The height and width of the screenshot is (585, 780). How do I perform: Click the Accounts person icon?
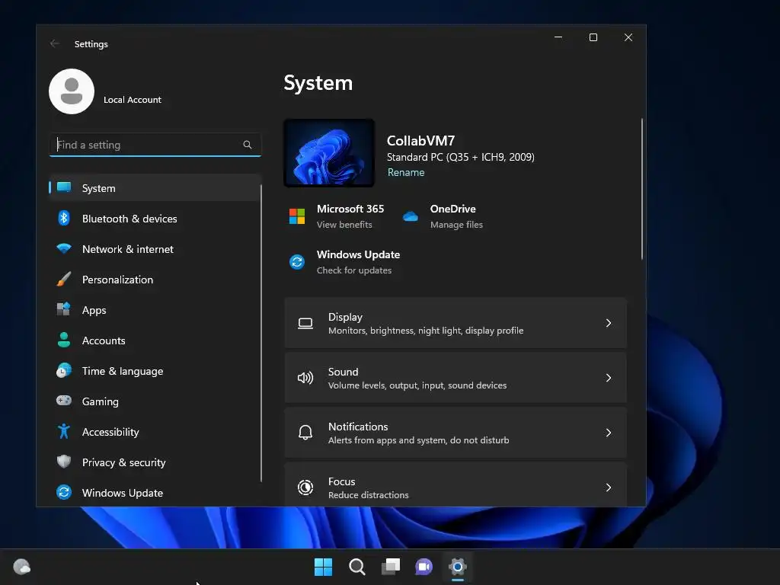(x=64, y=340)
